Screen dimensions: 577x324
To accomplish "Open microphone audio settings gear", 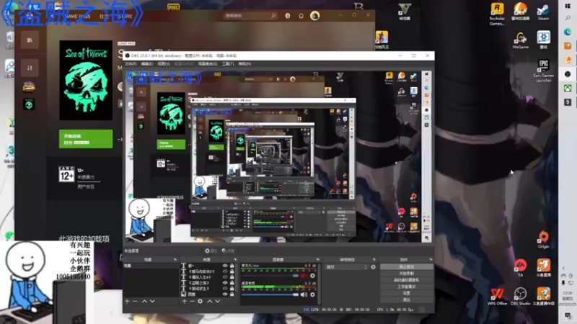I will tap(312, 276).
